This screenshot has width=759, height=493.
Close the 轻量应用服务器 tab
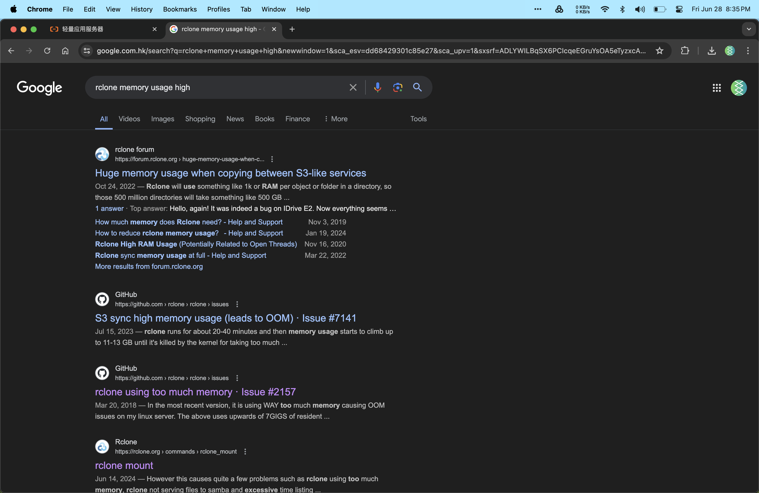point(155,29)
